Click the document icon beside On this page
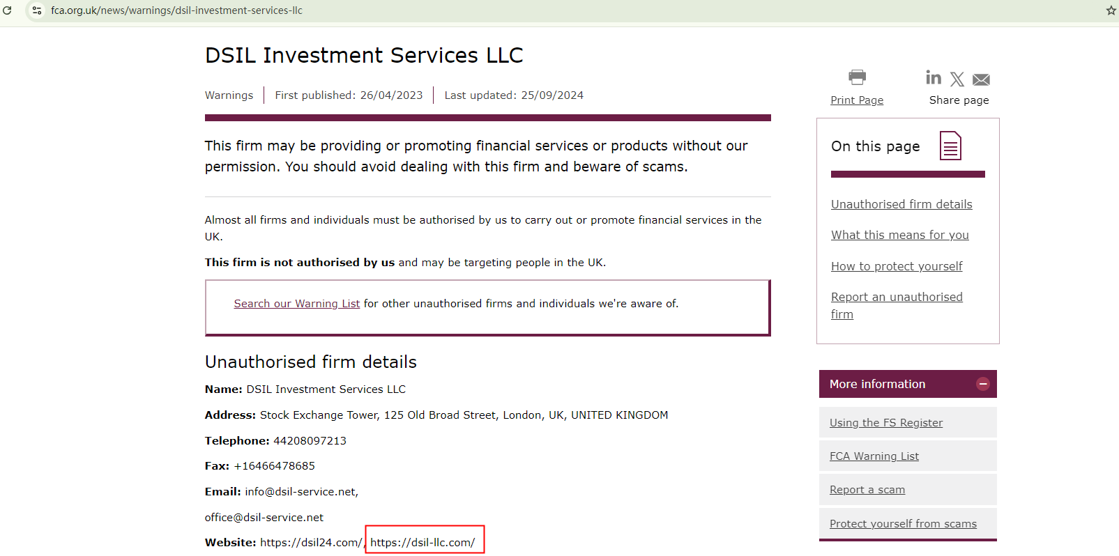The image size is (1119, 556). (950, 146)
